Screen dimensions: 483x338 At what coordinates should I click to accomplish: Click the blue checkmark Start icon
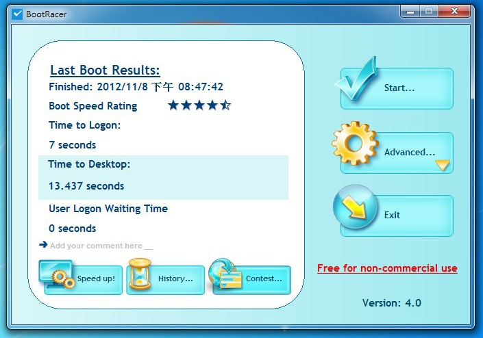tap(356, 79)
